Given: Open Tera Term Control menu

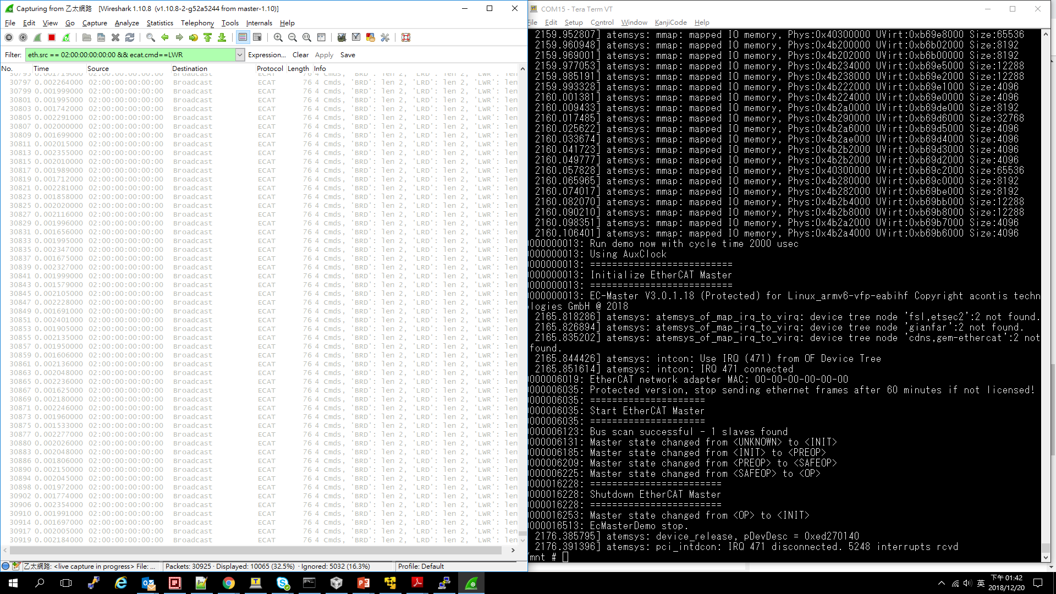Looking at the screenshot, I should (x=602, y=23).
